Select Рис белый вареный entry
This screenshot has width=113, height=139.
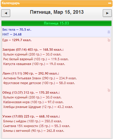click(36, 59)
